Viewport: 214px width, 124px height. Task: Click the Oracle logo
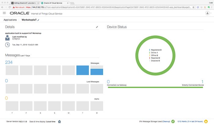[20, 13]
